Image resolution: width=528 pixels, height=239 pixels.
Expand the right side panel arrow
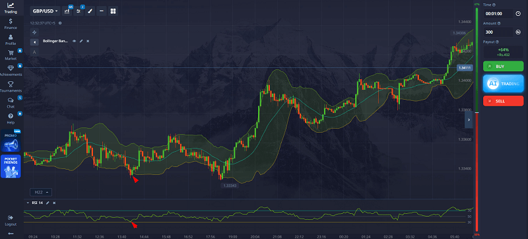[x=469, y=120]
